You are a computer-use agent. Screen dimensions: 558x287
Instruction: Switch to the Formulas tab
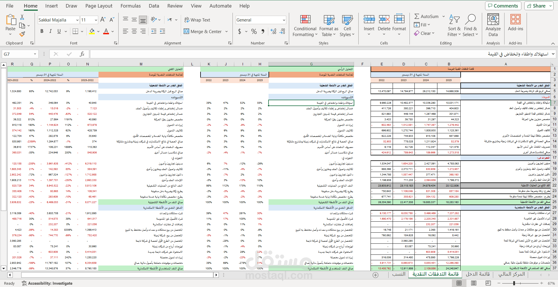(x=130, y=6)
